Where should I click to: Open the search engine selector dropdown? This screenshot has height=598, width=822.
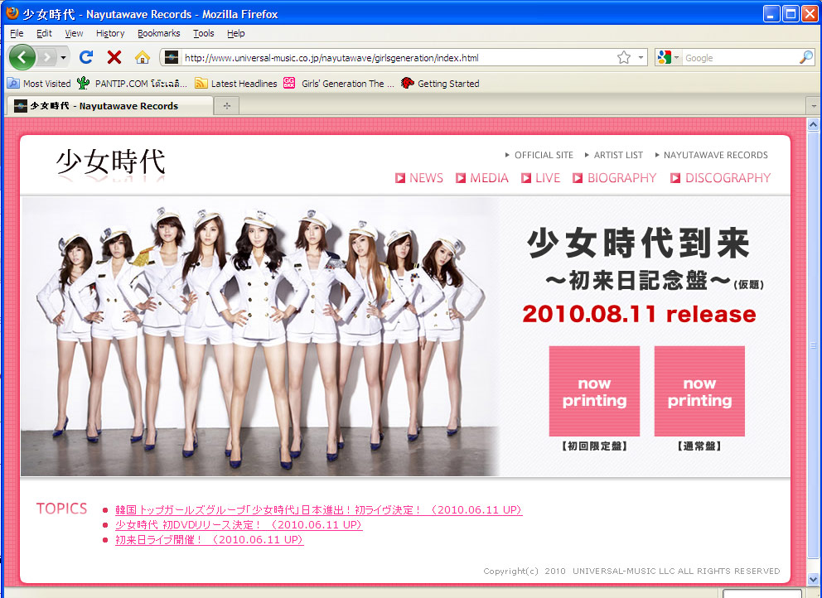tap(668, 58)
